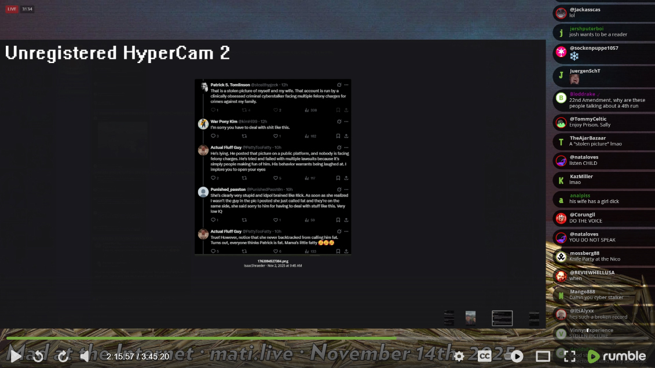View stats of Patrick S. Tomlinson's tweet
Image resolution: width=655 pixels, height=368 pixels.
(x=310, y=110)
